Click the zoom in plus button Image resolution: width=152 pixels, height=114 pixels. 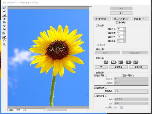pyautogui.click(x=12, y=110)
